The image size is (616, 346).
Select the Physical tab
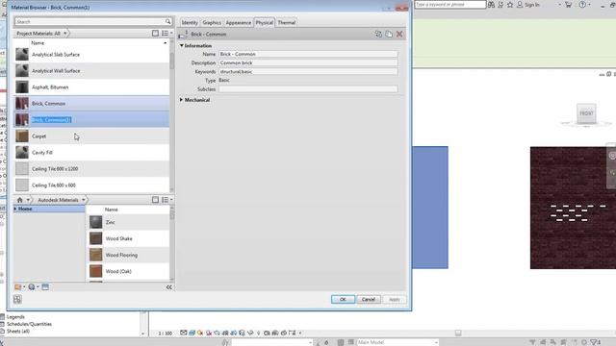click(x=264, y=23)
